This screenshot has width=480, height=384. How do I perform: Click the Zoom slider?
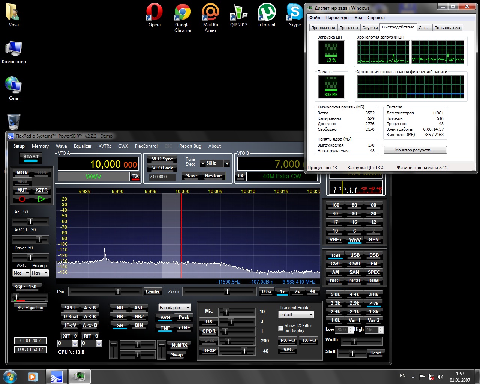[220, 291]
